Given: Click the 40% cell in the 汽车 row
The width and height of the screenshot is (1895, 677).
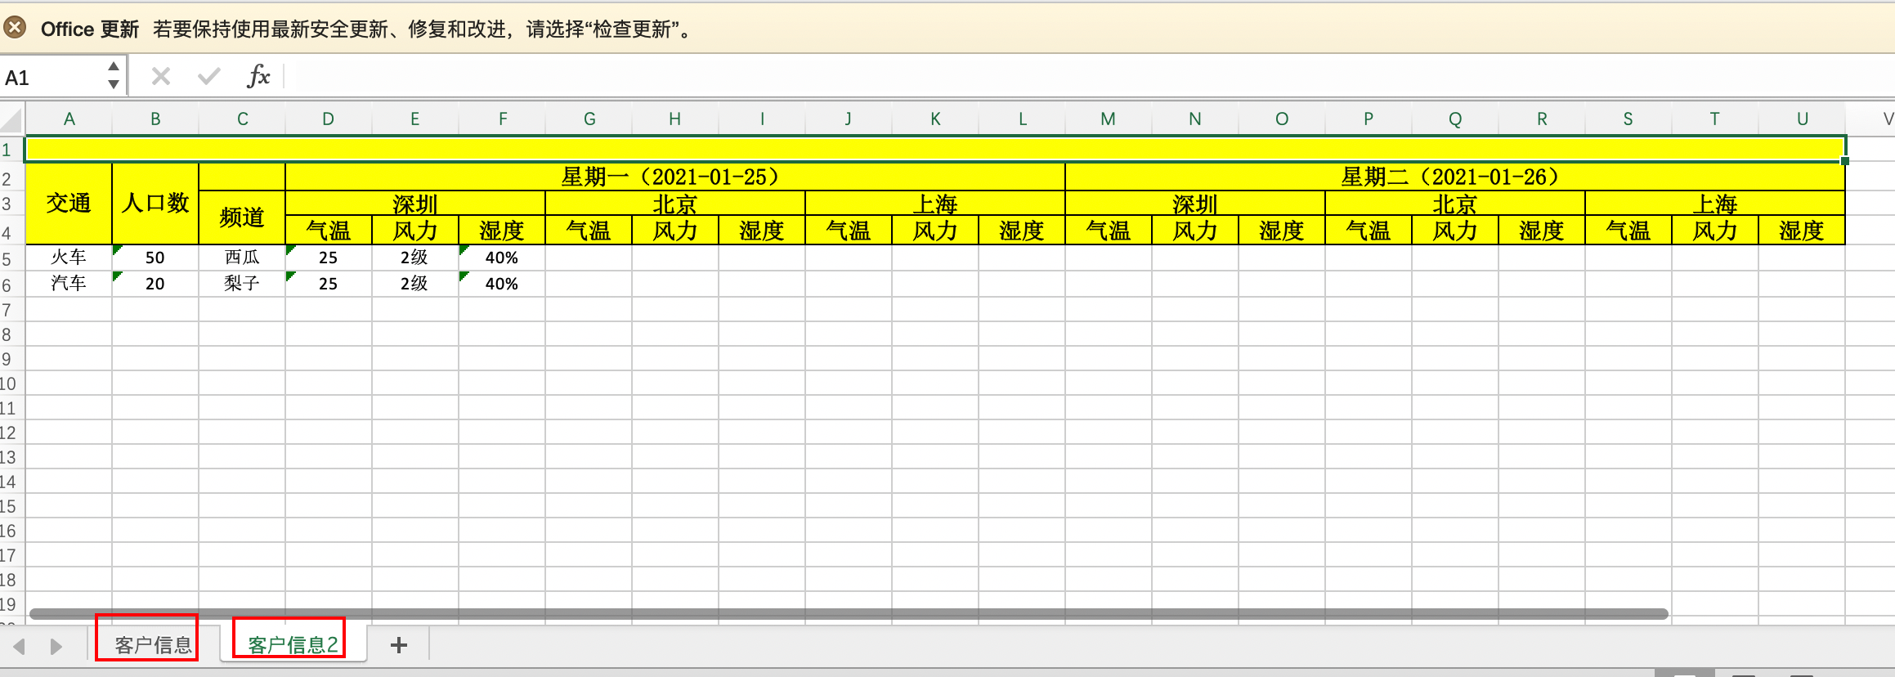Looking at the screenshot, I should (502, 284).
